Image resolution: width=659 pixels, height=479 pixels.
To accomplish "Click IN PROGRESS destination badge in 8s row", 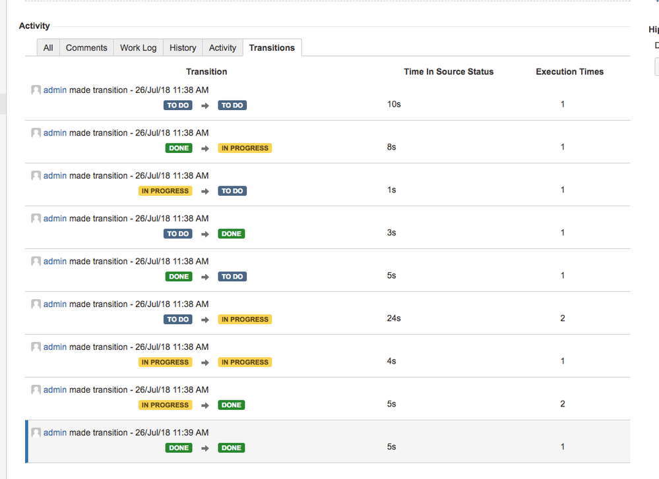I will 245,148.
